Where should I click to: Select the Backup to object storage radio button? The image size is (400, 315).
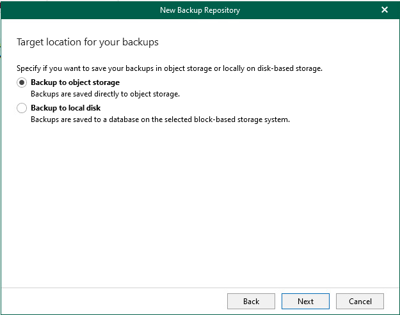click(x=22, y=82)
